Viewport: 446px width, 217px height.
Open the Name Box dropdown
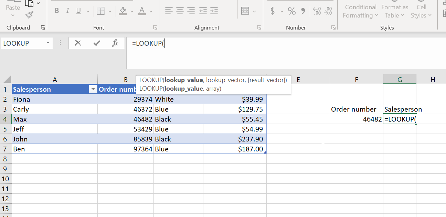[48, 43]
